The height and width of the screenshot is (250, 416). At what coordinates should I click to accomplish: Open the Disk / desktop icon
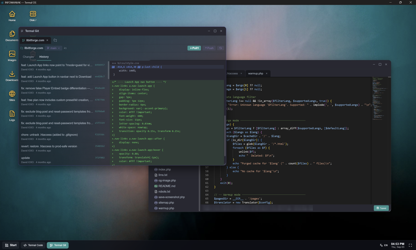coord(33,16)
